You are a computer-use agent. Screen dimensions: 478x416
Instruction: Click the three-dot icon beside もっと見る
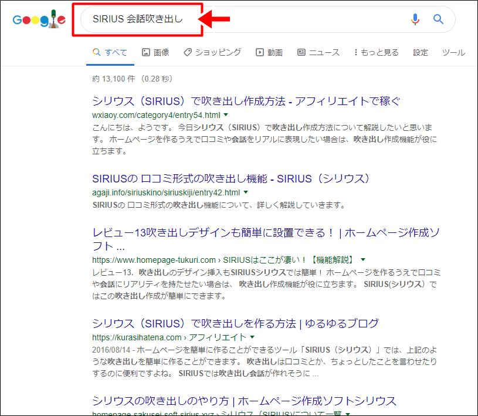pyautogui.click(x=356, y=52)
